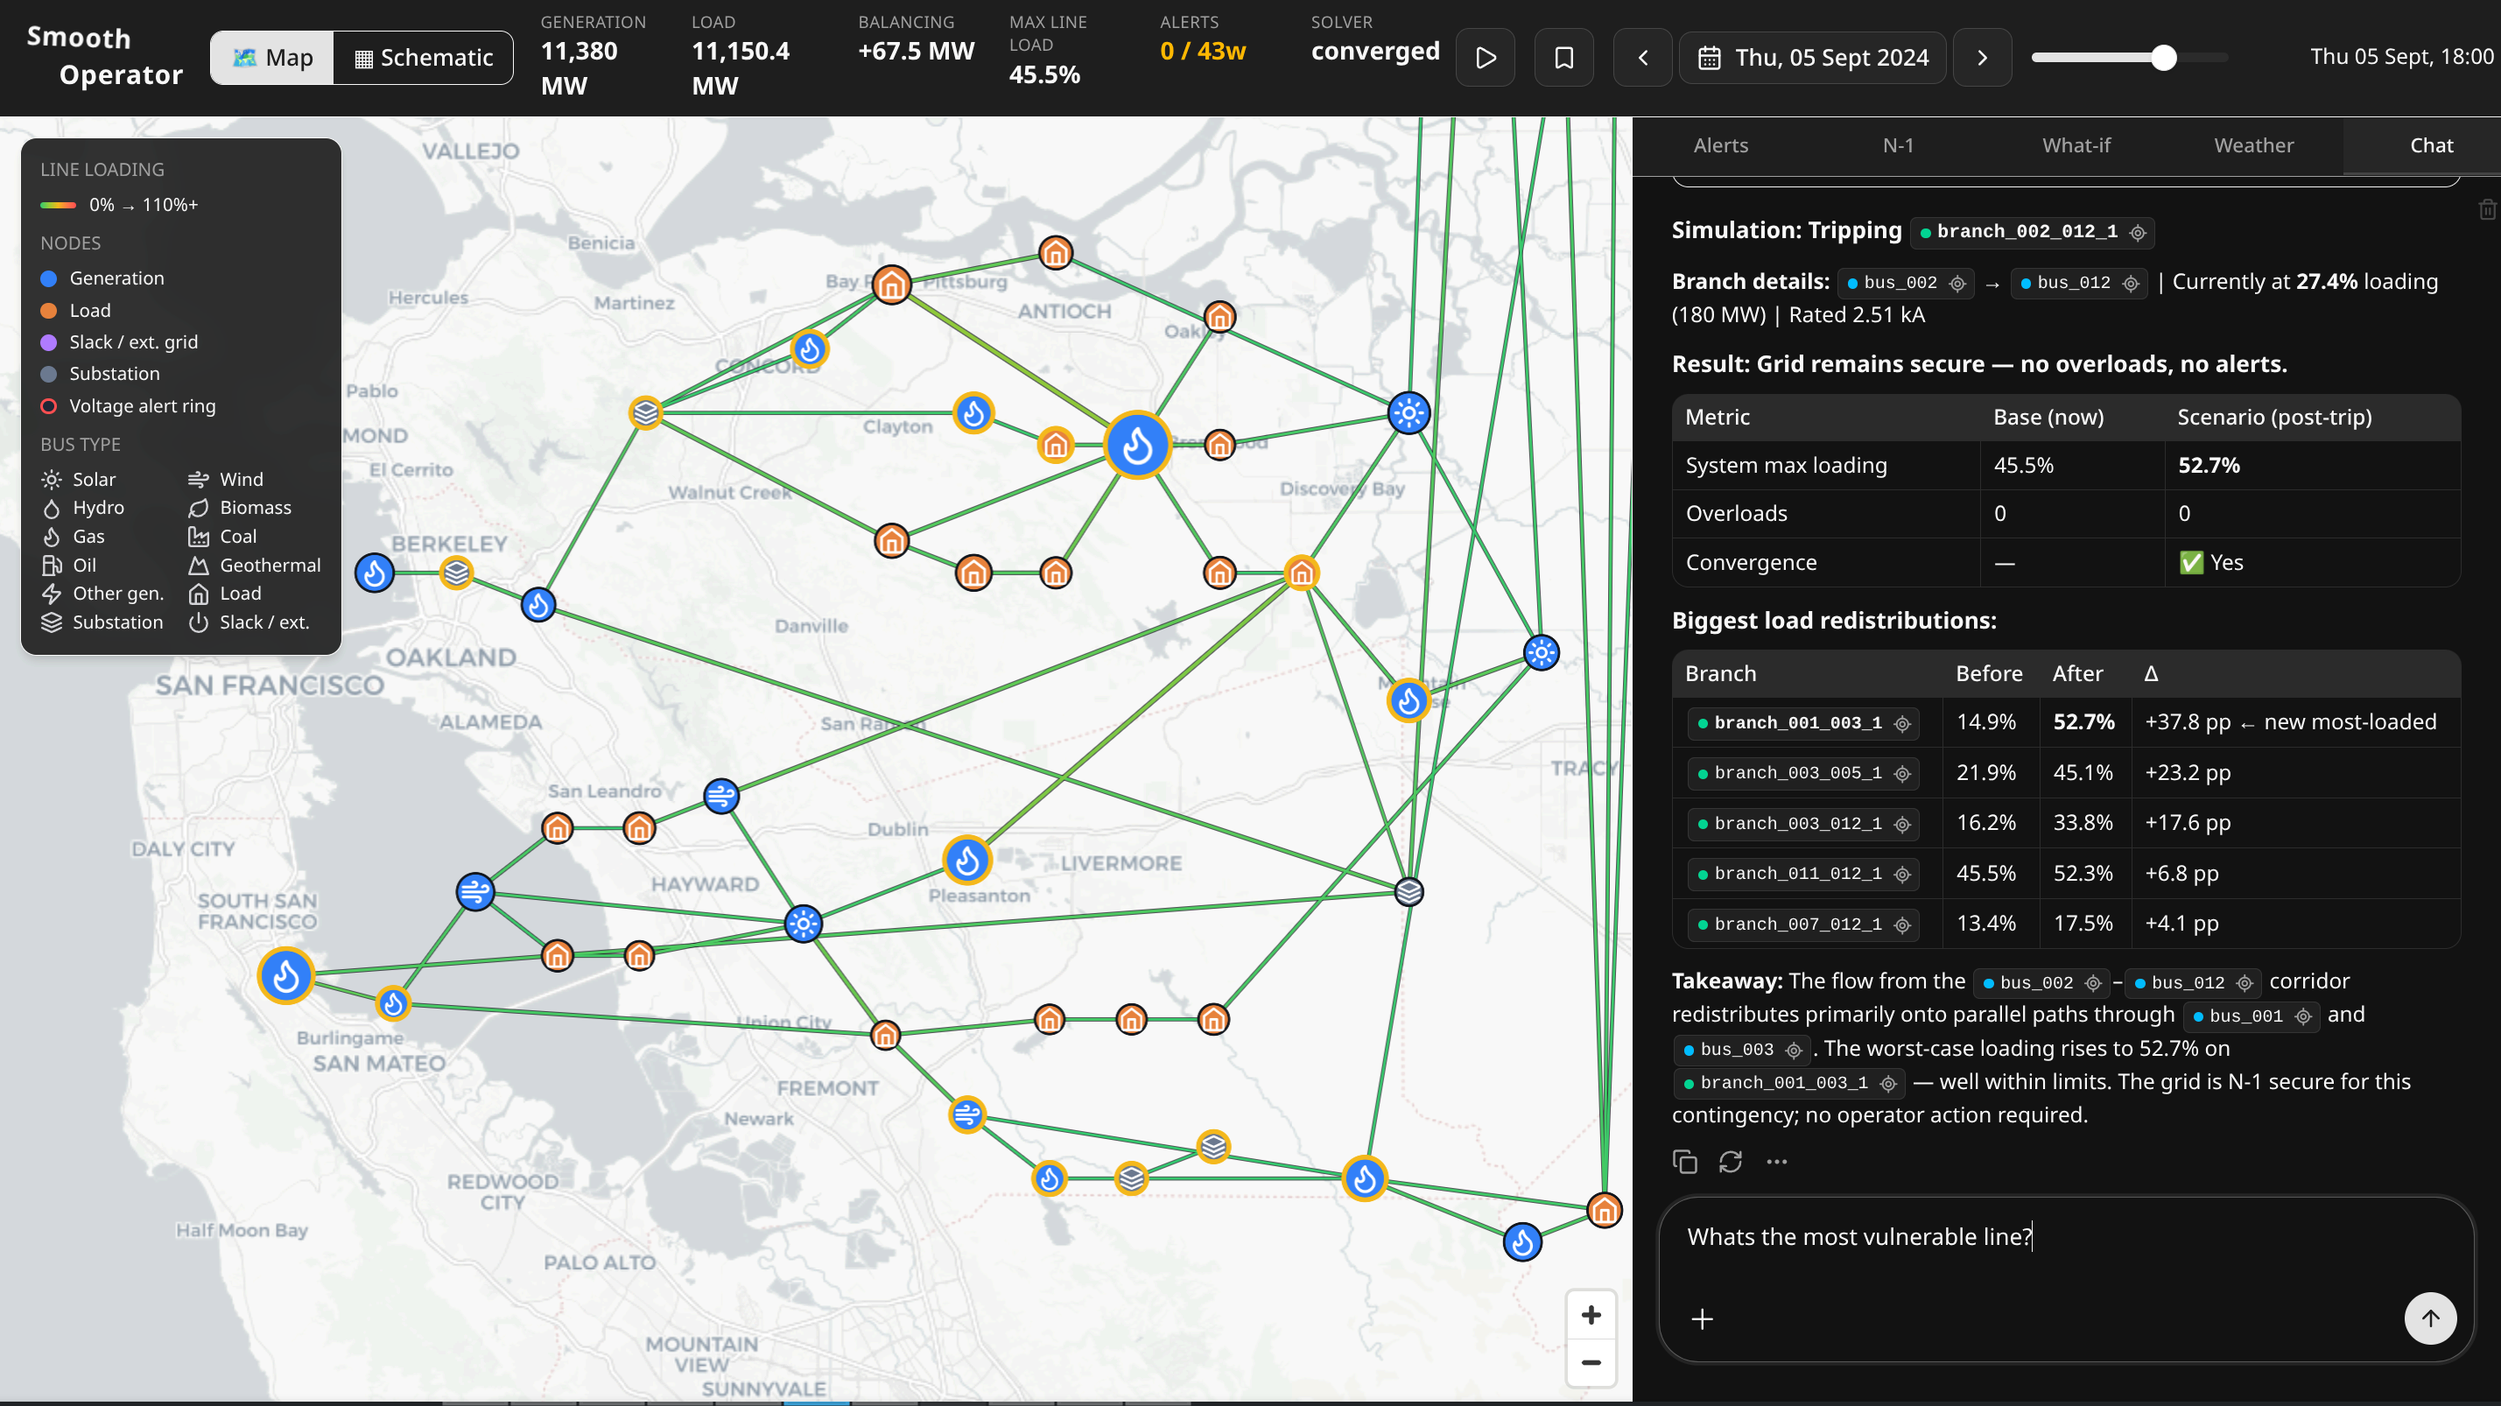Select the gas generator node at Pleasanton

(967, 861)
